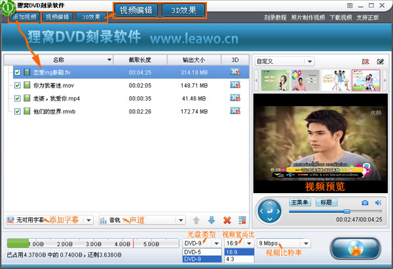
Task: Click the delete menu template icon
Action: (x=365, y=62)
